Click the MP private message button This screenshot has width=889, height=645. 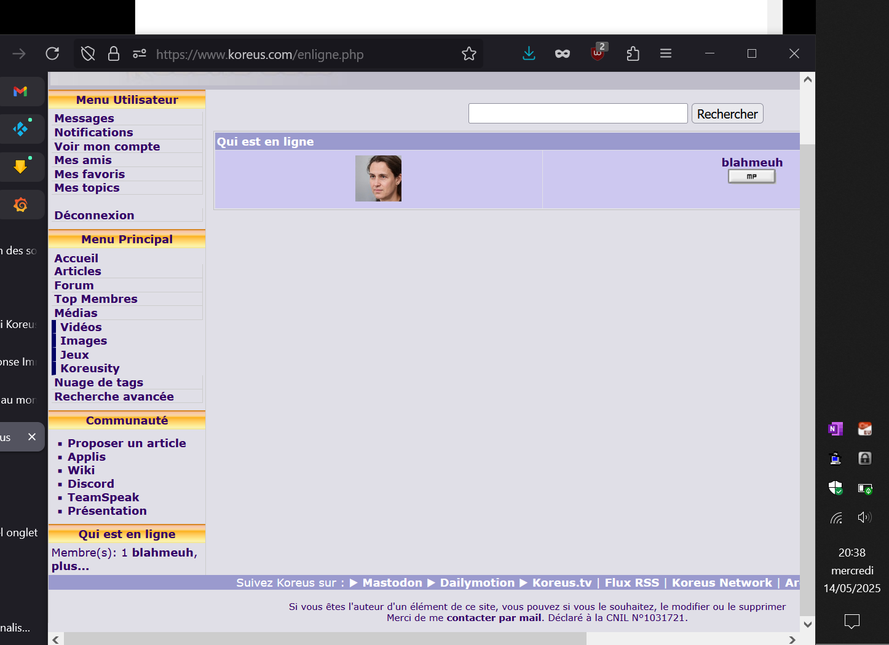[x=751, y=177]
